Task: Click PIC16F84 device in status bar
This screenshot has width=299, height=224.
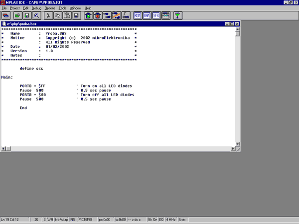Action: coord(87,220)
